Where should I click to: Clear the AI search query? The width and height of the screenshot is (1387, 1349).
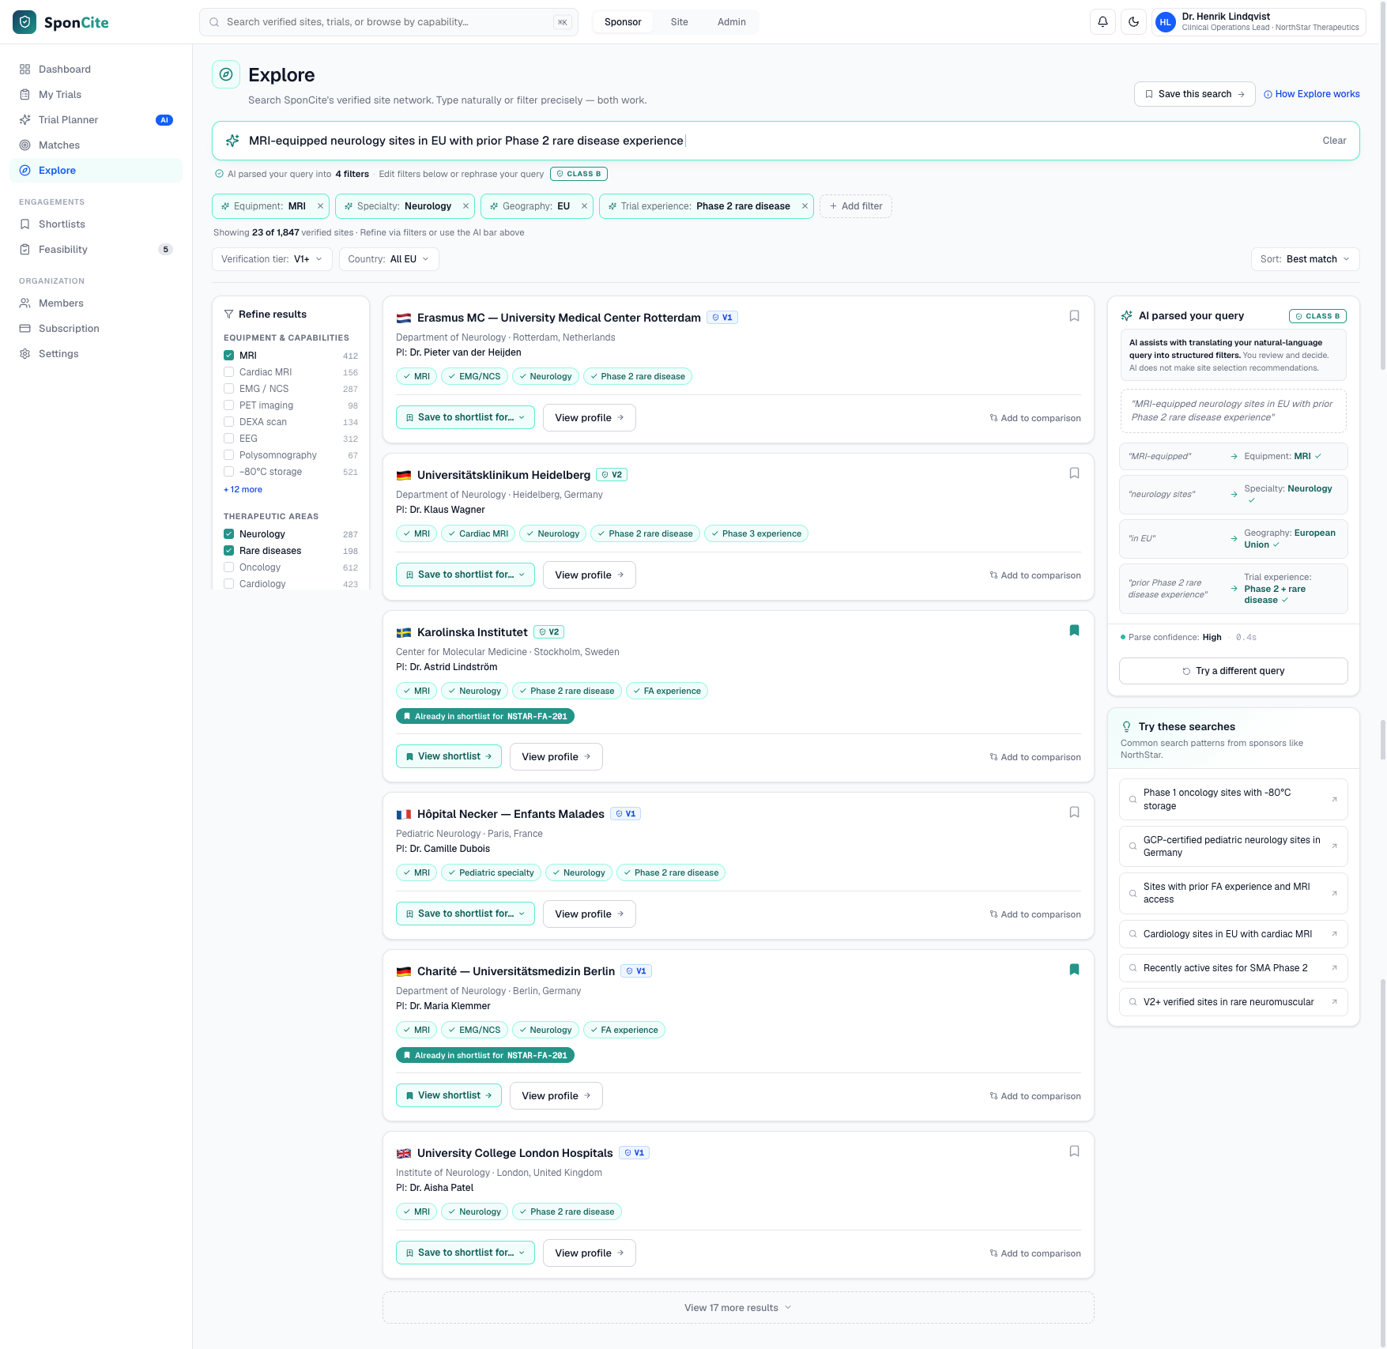(1334, 141)
